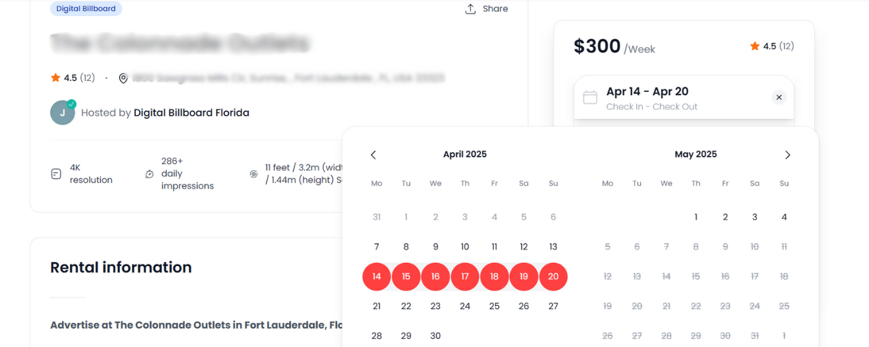Click the 4K resolution icon
Screen dimensions: 869x347
(56, 173)
